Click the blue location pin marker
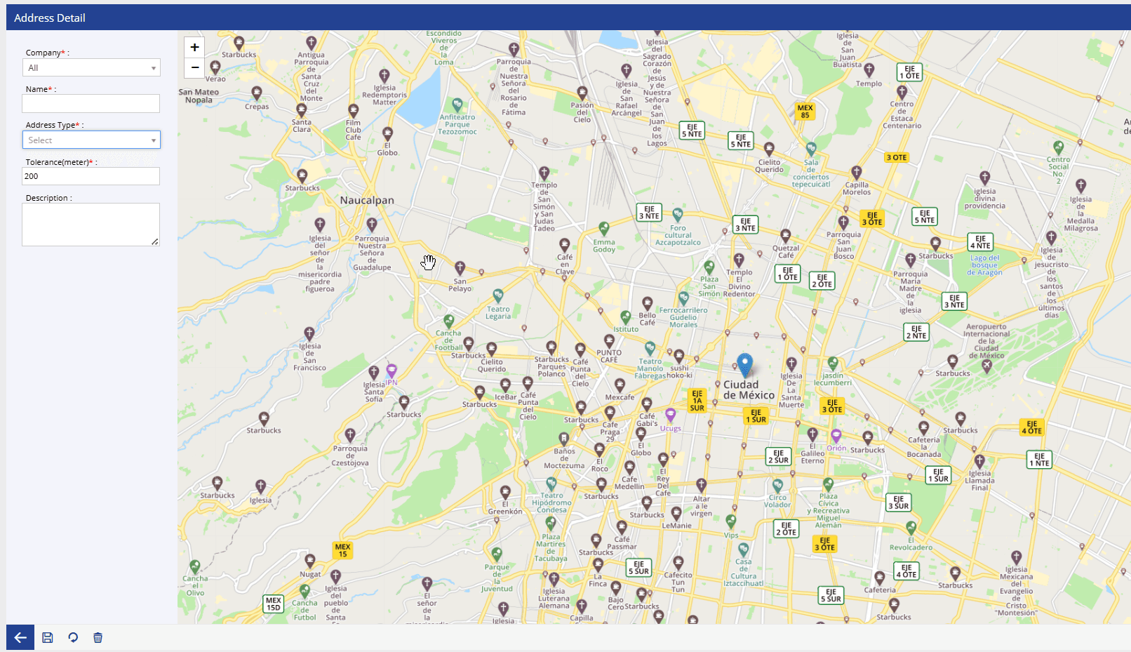1131x652 pixels. [744, 365]
